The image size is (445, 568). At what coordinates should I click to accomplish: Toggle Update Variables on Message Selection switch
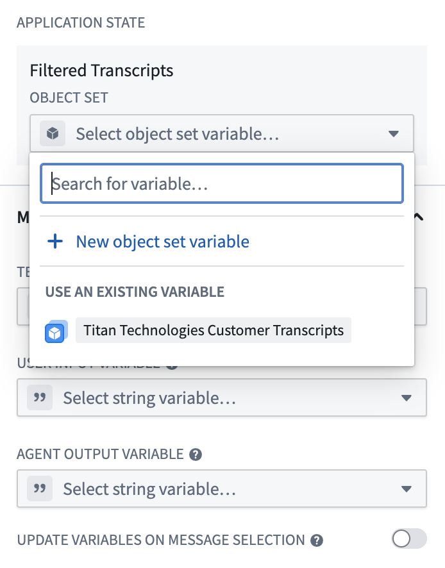coord(408,539)
